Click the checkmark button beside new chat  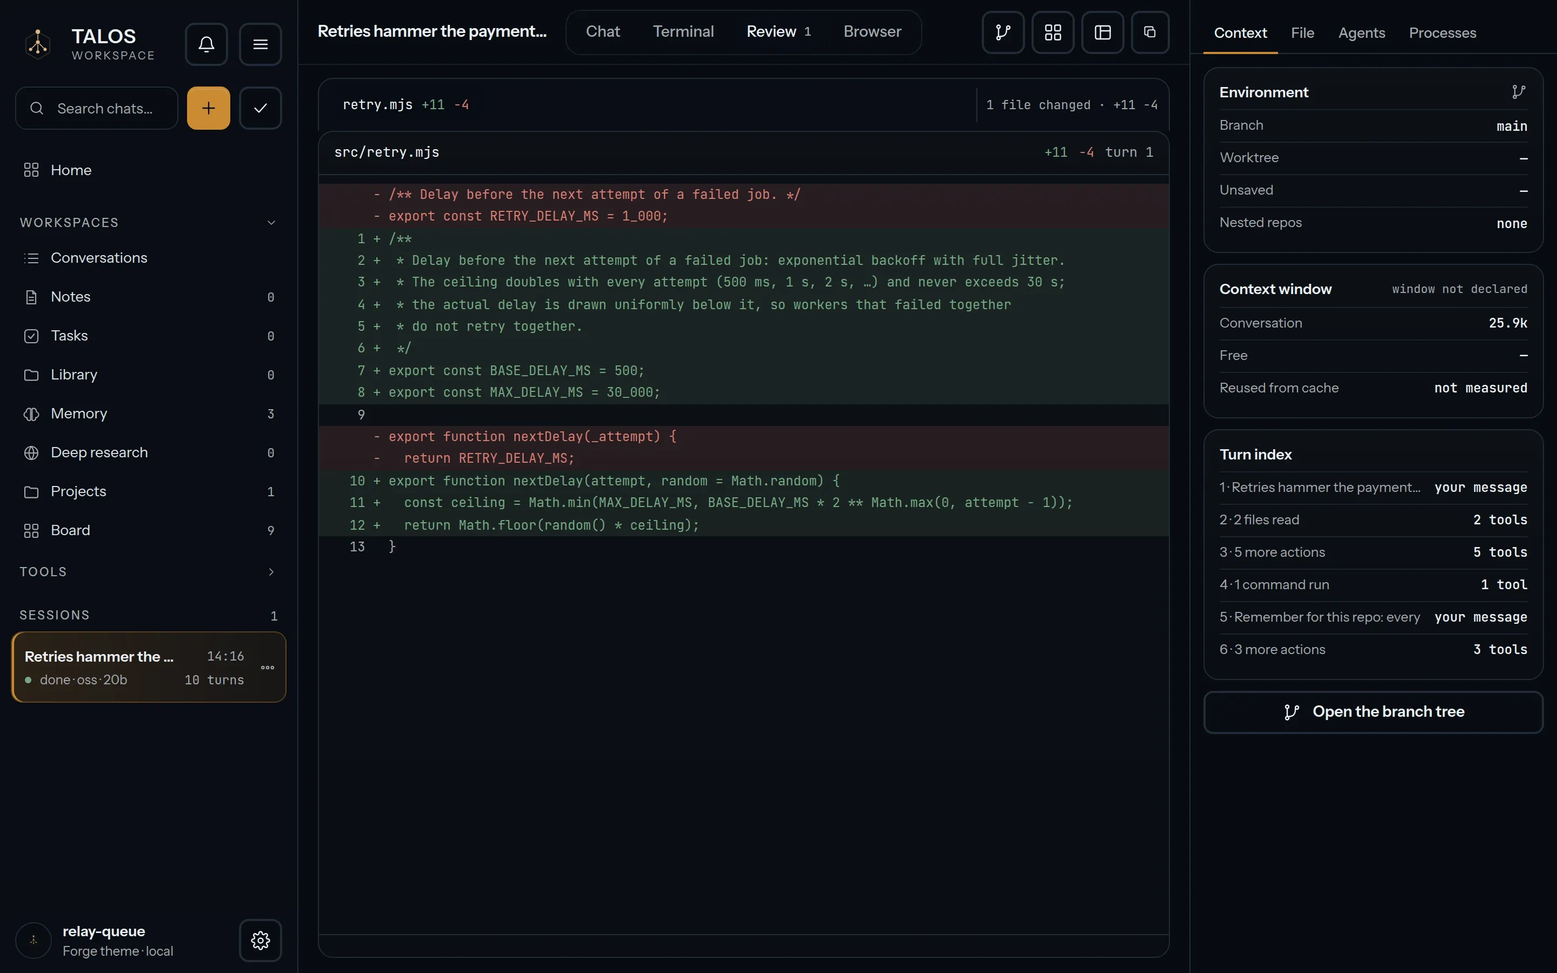(260, 108)
